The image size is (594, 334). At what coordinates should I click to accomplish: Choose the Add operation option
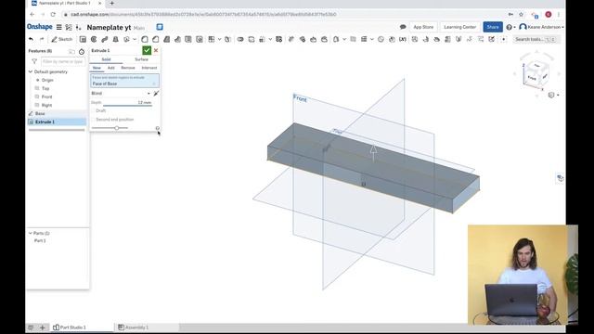[x=111, y=68]
